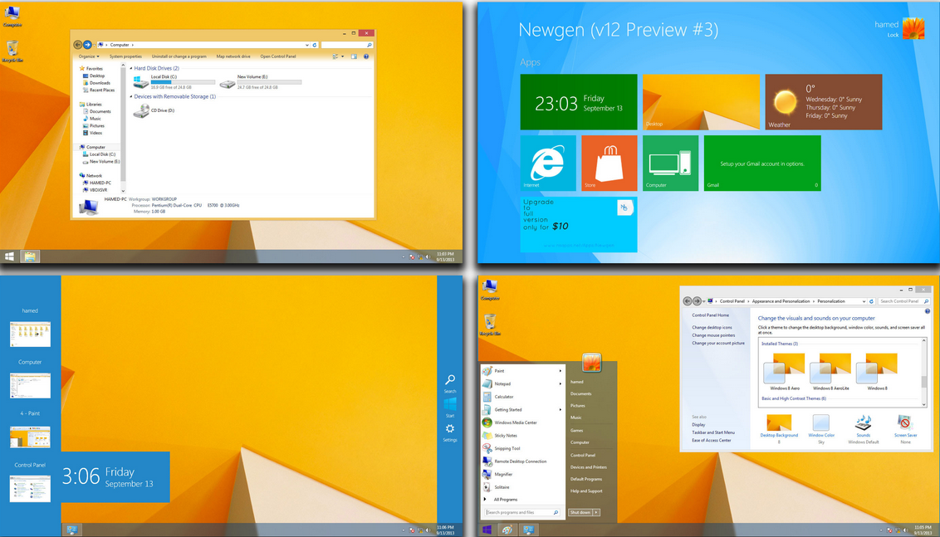Open the arrow beside Shut down

(596, 512)
